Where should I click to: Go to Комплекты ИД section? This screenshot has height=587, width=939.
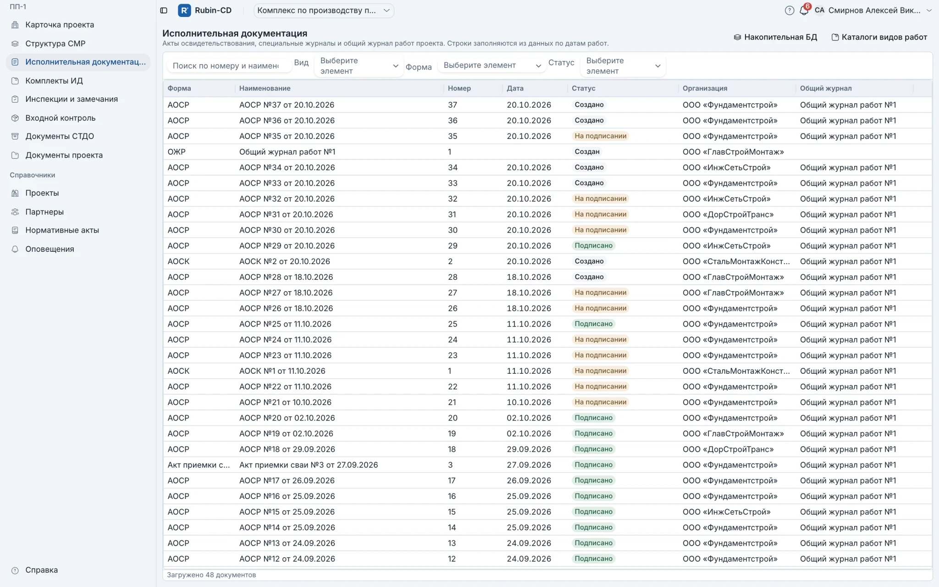pos(78,81)
